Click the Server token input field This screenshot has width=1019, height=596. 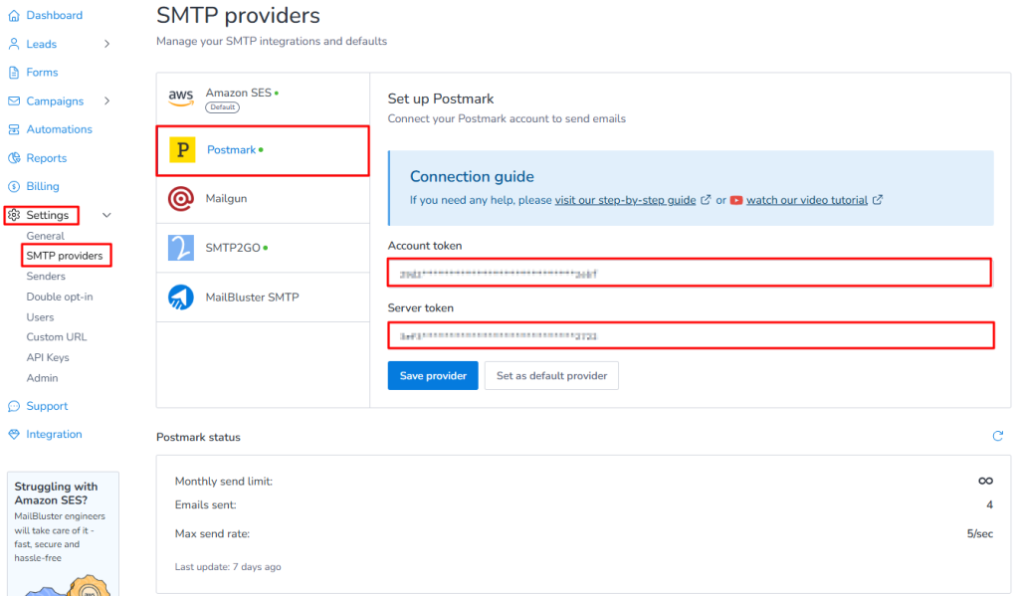click(x=691, y=335)
